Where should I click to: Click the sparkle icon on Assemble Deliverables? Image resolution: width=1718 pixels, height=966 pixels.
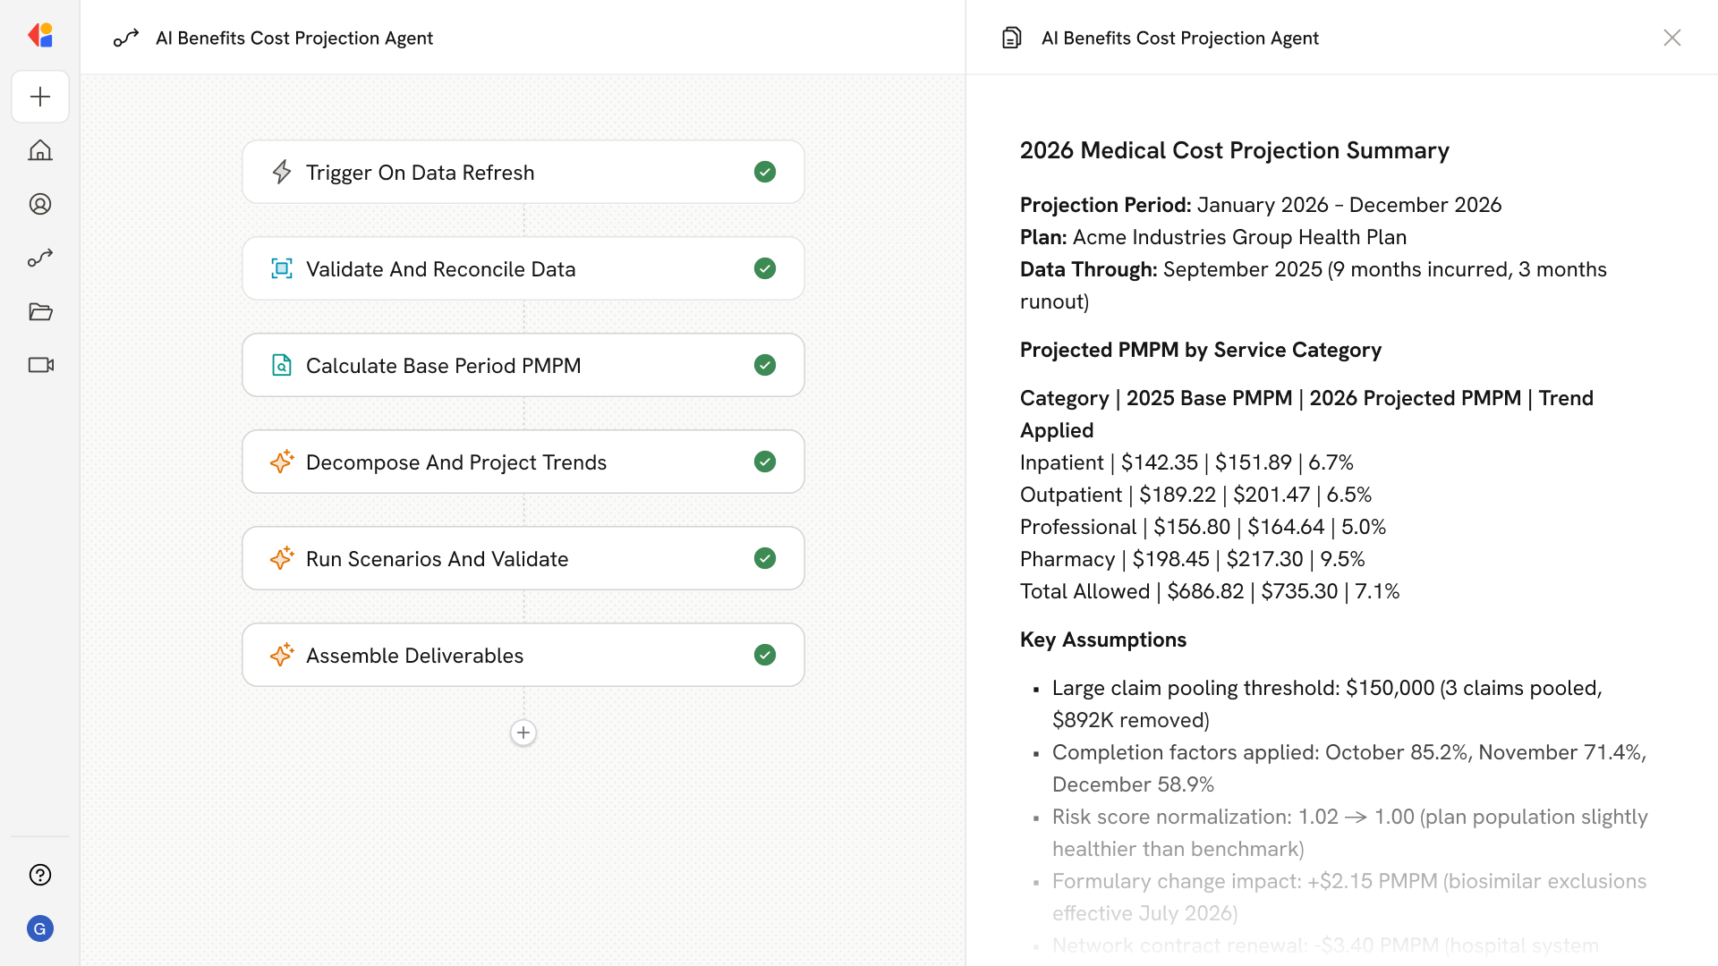tap(282, 655)
